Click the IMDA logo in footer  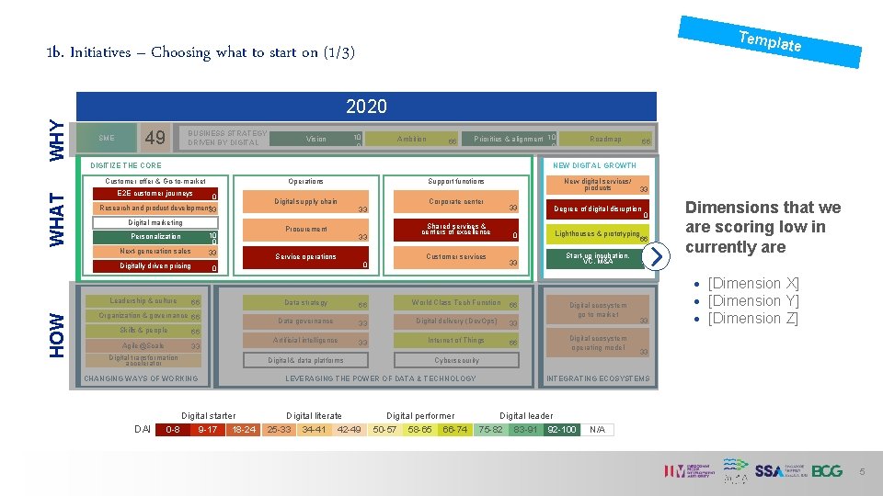point(689,471)
